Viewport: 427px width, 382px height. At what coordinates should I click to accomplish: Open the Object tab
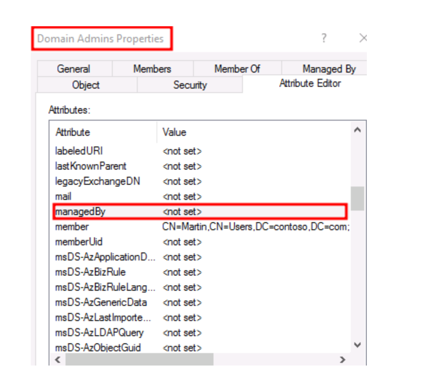(86, 85)
